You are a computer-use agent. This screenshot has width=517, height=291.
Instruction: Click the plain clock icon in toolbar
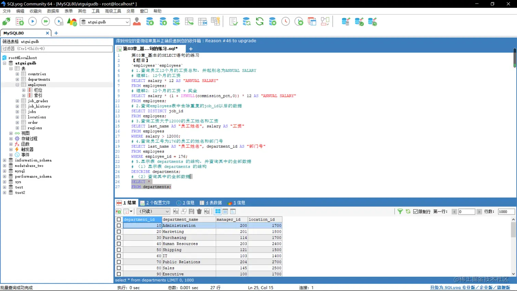coord(286,22)
